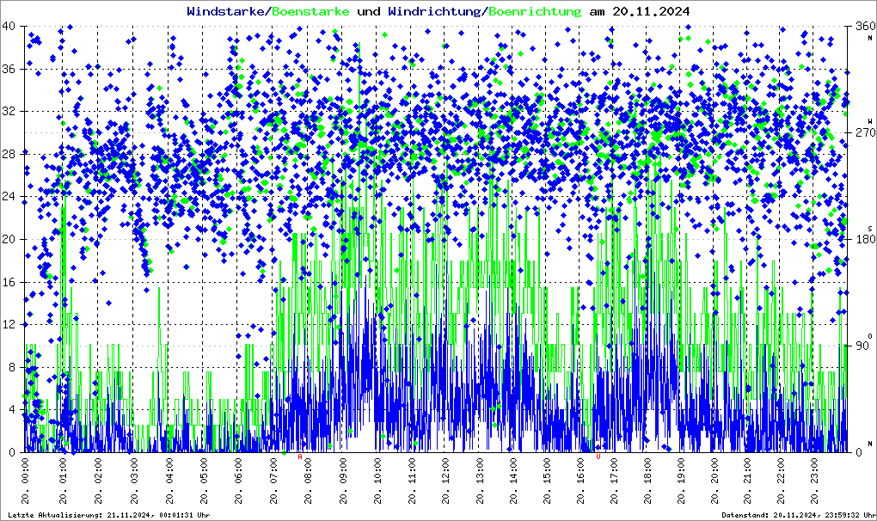
Task: Click the 'Windstarke' title word
Action: click(227, 12)
